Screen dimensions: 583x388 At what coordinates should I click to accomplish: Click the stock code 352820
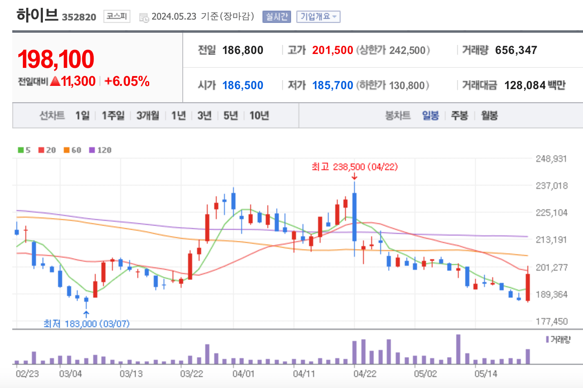pos(79,17)
